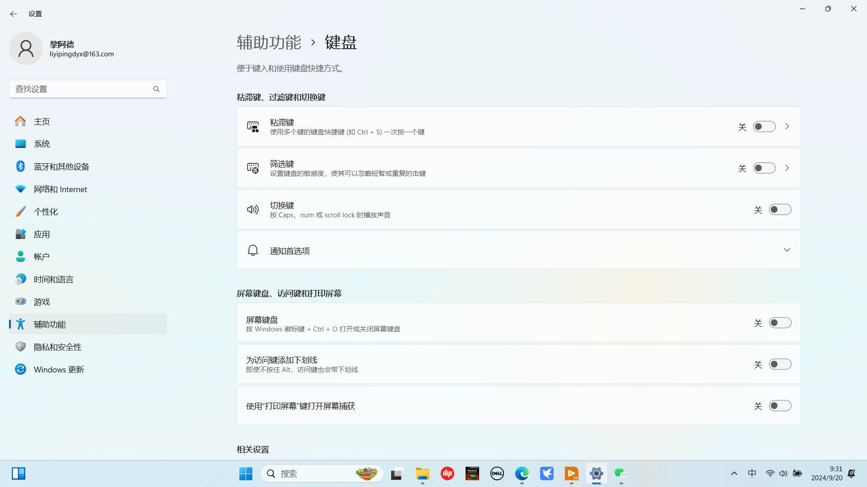The height and width of the screenshot is (487, 867).
Task: Click the back arrow icon
Action: (13, 14)
